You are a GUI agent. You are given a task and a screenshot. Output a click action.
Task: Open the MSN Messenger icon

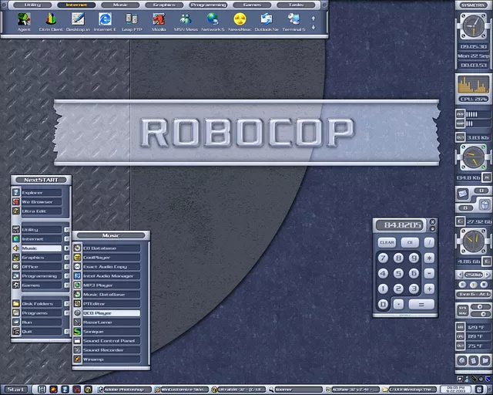pos(186,19)
